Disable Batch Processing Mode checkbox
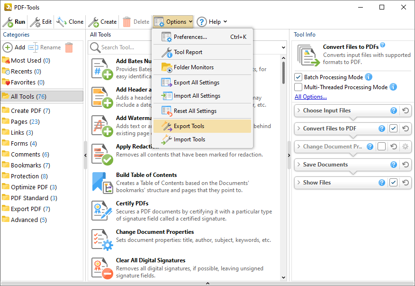 298,77
